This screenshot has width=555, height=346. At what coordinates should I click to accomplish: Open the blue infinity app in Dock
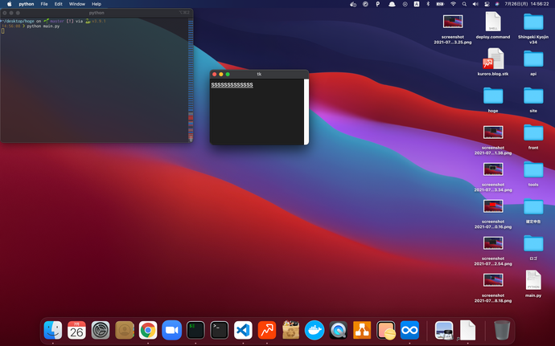click(x=409, y=330)
